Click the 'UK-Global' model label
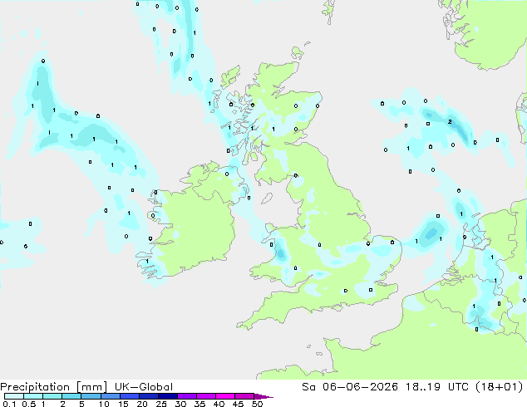 coord(144,387)
